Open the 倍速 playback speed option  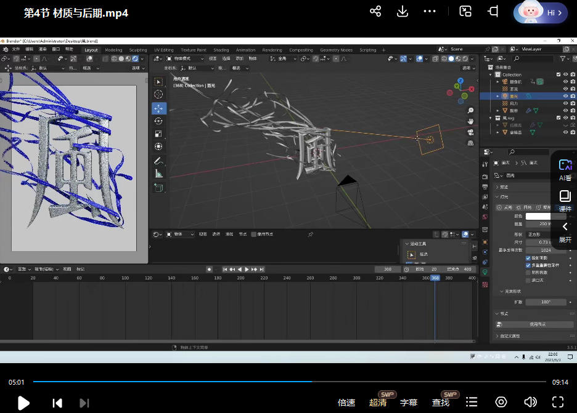(346, 403)
